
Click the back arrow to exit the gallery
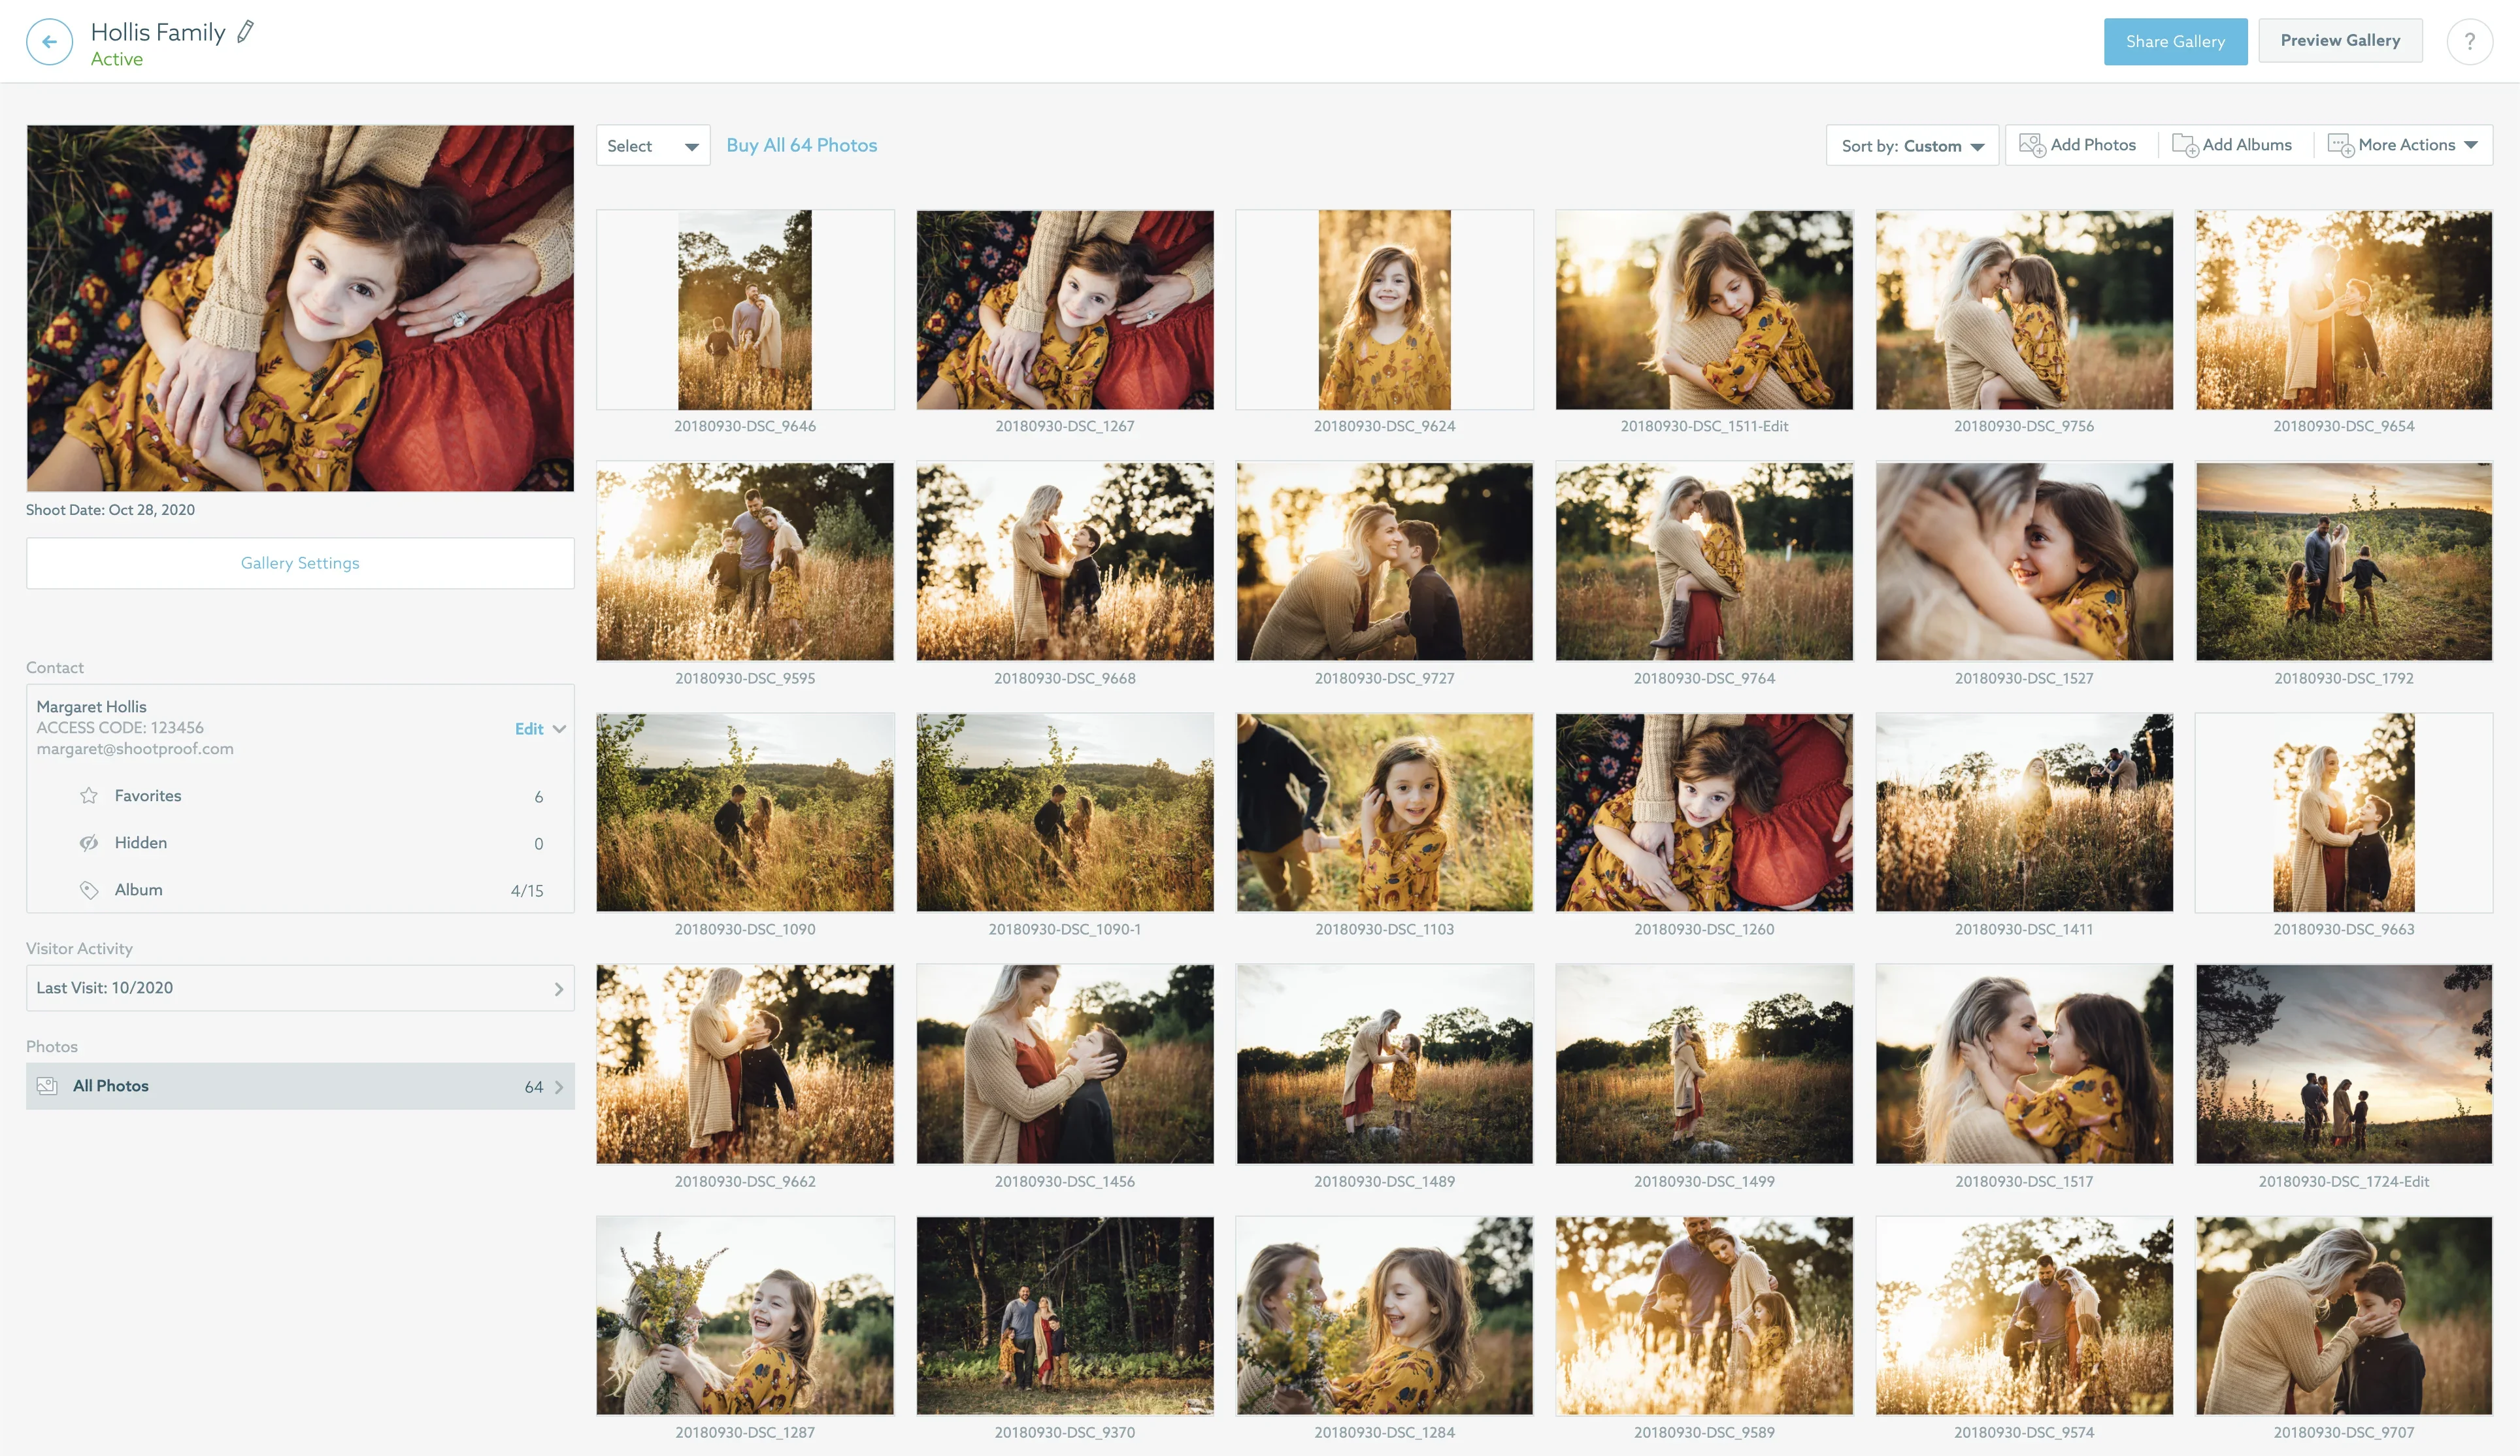pyautogui.click(x=48, y=41)
